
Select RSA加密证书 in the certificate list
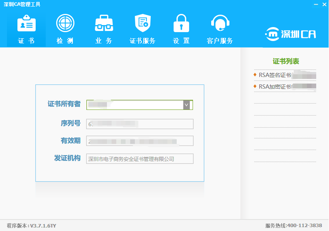point(275,86)
